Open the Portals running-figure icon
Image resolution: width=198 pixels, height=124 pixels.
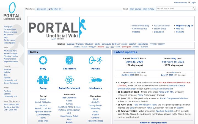(96, 60)
